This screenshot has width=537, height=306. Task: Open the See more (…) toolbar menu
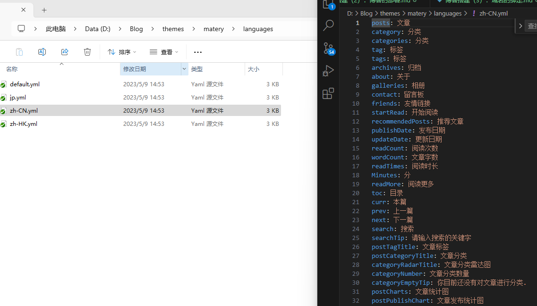(x=198, y=52)
